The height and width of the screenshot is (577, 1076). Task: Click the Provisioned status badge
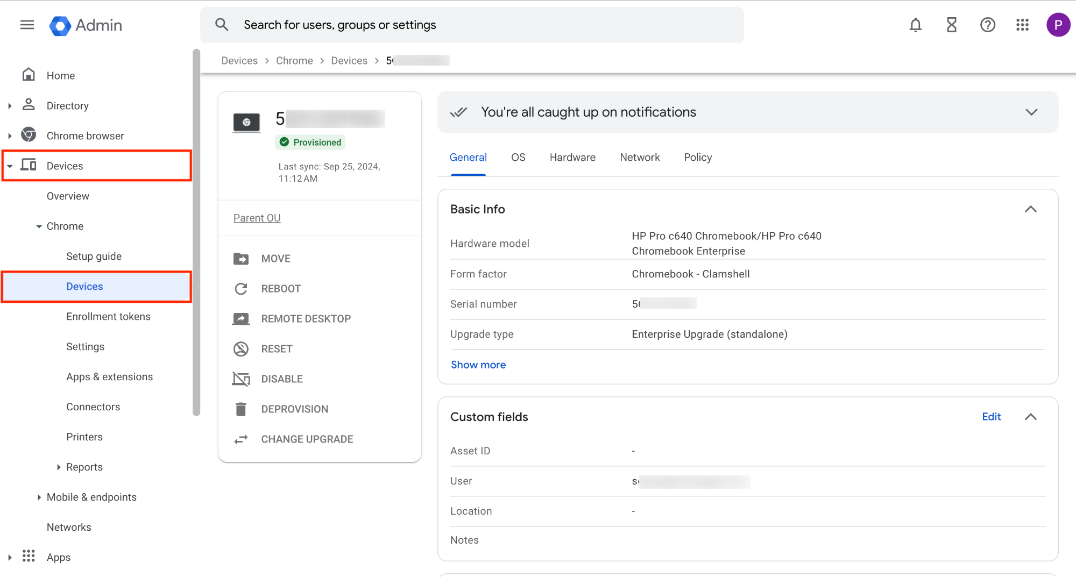click(310, 142)
